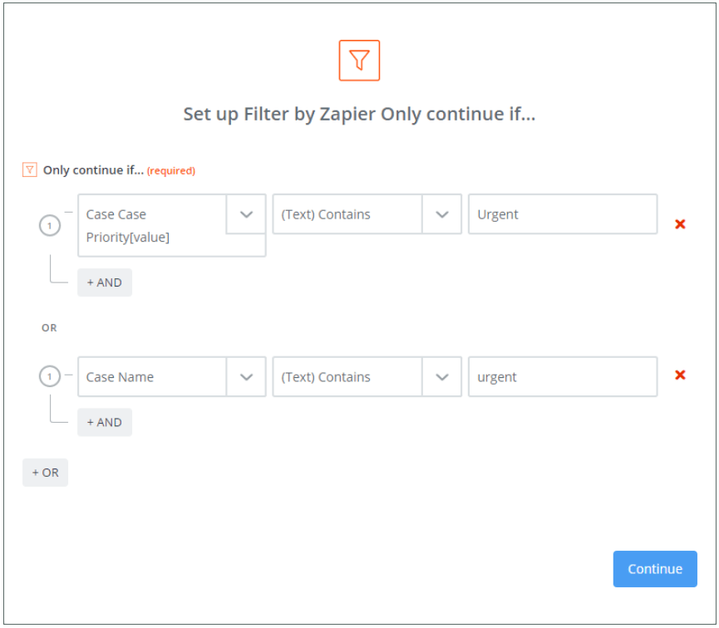Remove the Case Priority rule with red X
The height and width of the screenshot is (628, 719).
tap(680, 223)
